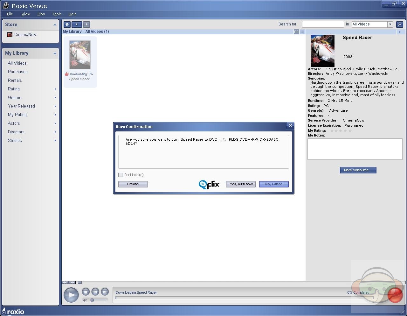Screen dimensions: 407x316
Task: Enable the Print label(s) checkbox
Action: coord(121,175)
